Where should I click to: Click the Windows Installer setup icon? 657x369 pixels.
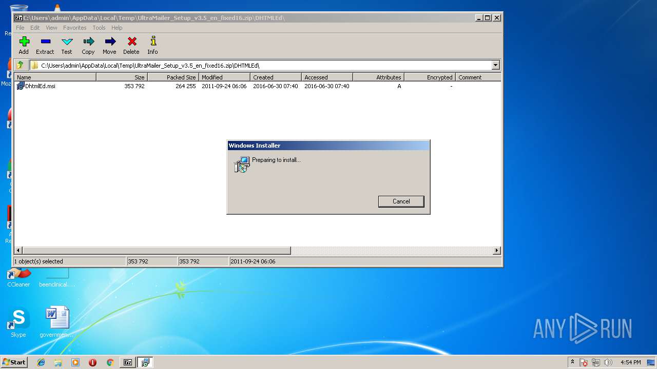(241, 164)
